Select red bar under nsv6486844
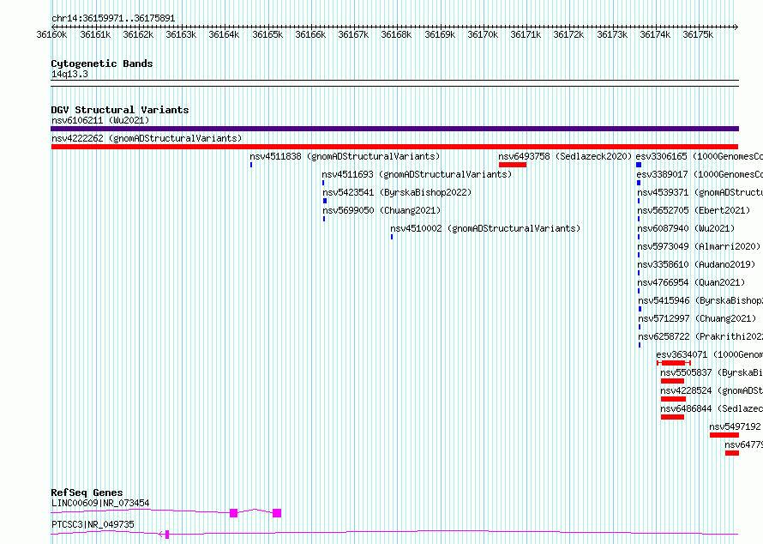This screenshot has height=544, width=763. tap(672, 417)
